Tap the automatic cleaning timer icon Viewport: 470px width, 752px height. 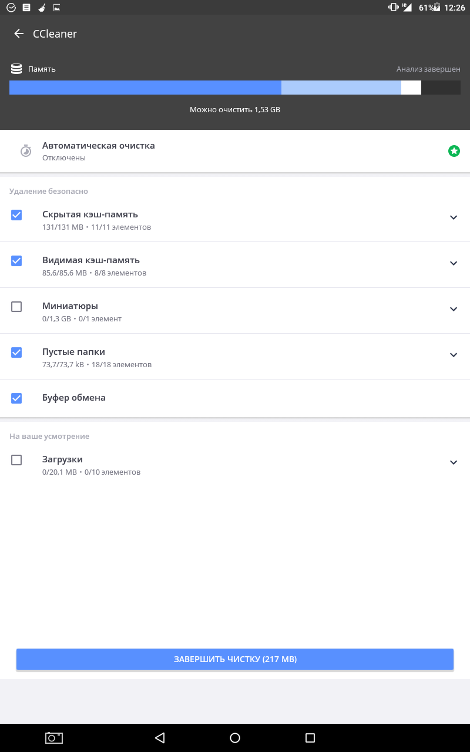click(x=26, y=151)
